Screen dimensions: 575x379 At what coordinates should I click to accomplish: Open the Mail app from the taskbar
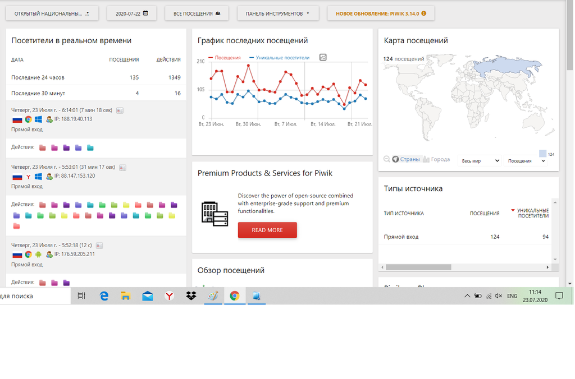(x=148, y=296)
